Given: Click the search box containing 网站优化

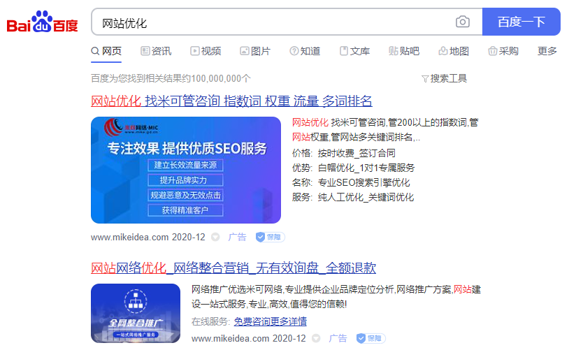Looking at the screenshot, I should [x=273, y=22].
